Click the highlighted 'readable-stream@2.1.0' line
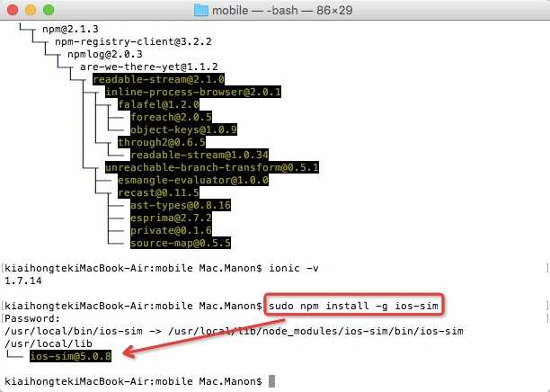Image resolution: width=550 pixels, height=392 pixels. [x=158, y=79]
